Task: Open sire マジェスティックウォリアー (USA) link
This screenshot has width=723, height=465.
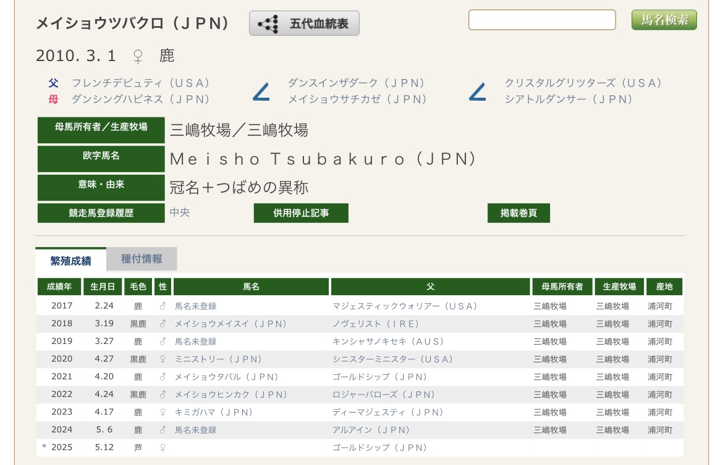Action: (405, 306)
